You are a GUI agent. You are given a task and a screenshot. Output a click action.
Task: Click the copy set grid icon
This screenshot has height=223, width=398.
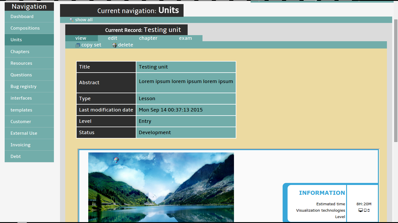point(78,45)
